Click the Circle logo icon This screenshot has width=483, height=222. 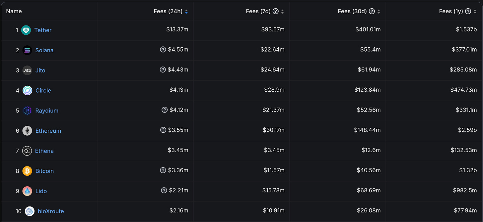click(27, 91)
